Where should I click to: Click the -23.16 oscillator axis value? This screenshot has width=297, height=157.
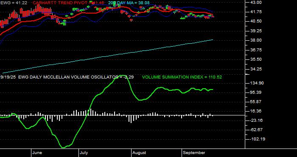[256, 120]
